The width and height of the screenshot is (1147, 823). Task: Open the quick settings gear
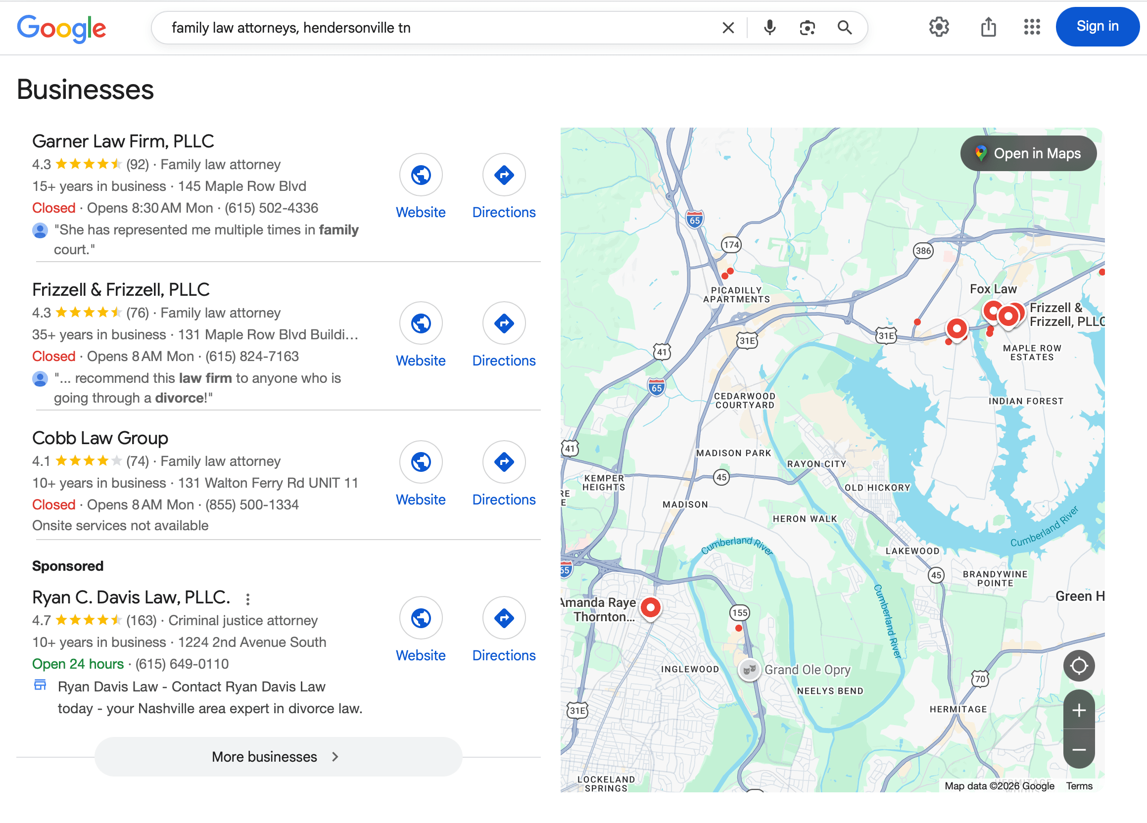tap(939, 27)
